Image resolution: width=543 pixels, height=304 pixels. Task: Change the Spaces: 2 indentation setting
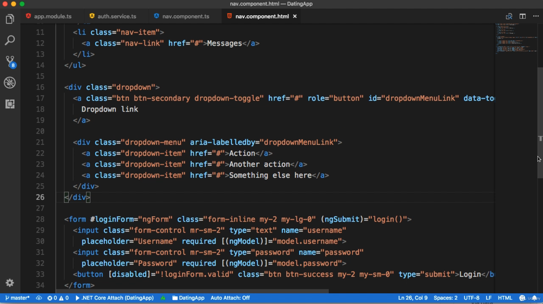(445, 298)
